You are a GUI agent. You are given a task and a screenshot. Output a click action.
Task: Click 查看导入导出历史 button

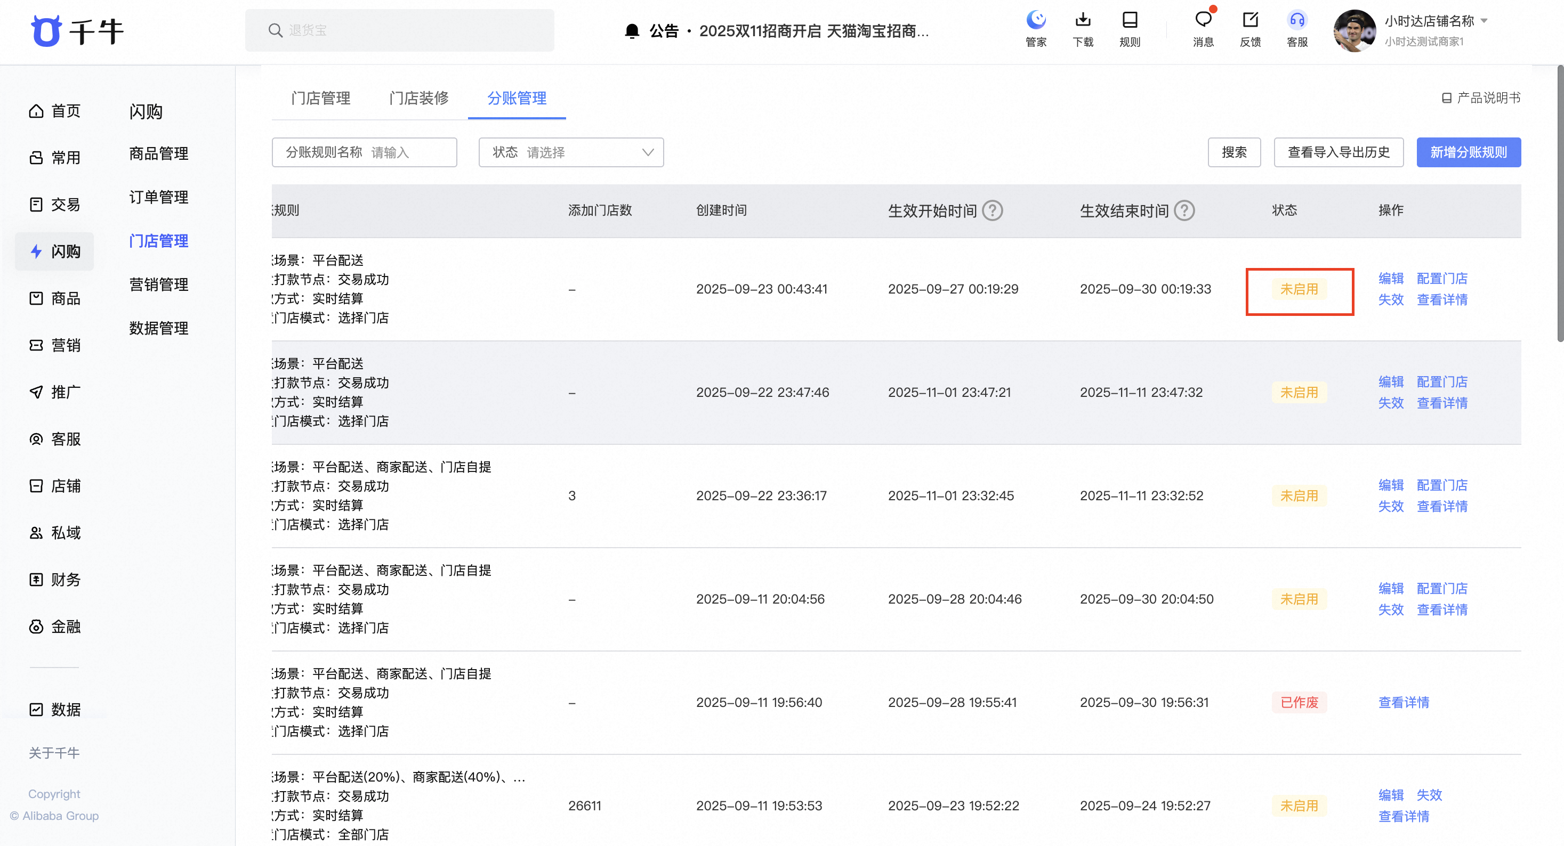[x=1338, y=152]
